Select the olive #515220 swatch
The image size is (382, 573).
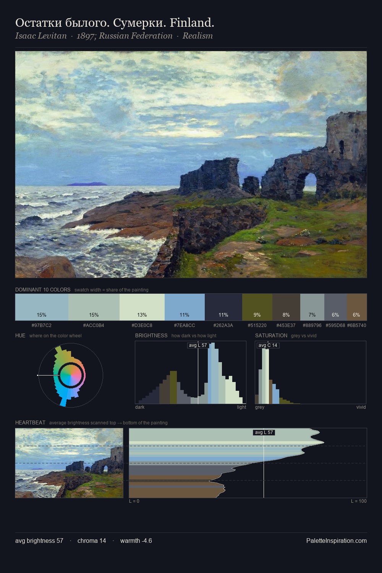pos(257,307)
